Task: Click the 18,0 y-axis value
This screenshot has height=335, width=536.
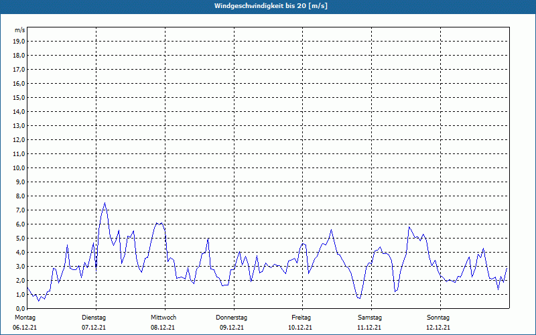Action: pyautogui.click(x=19, y=56)
